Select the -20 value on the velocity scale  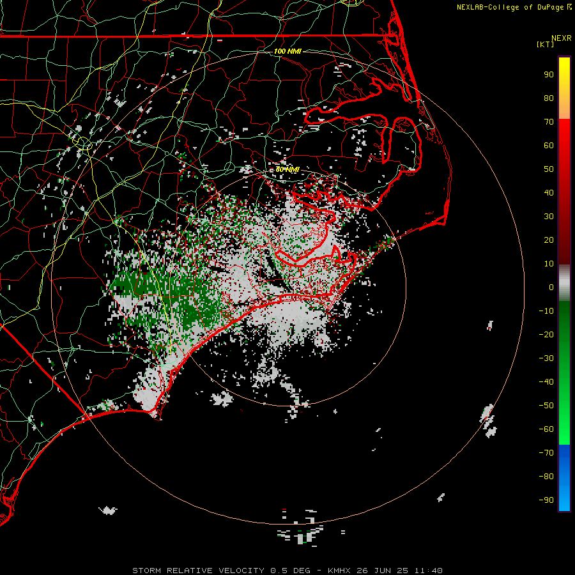tap(546, 335)
